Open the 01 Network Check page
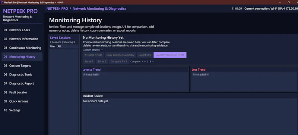Screen dimensions: 298x135 point(22,30)
